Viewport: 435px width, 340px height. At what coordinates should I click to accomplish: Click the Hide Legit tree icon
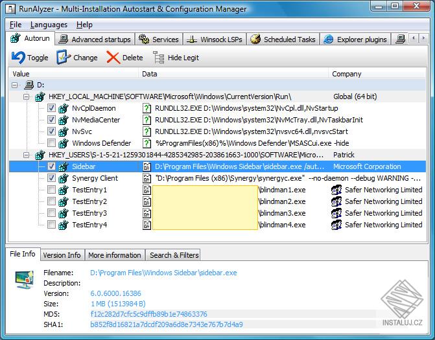159,58
